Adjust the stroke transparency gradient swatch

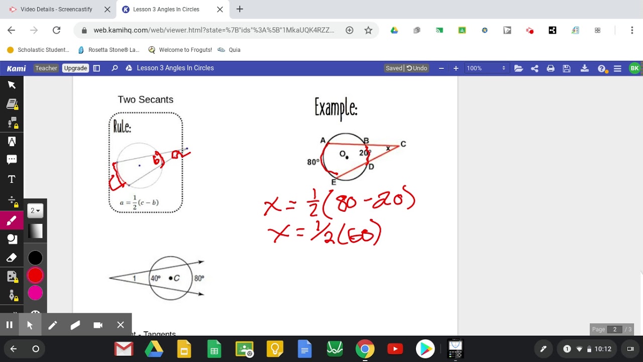click(35, 231)
